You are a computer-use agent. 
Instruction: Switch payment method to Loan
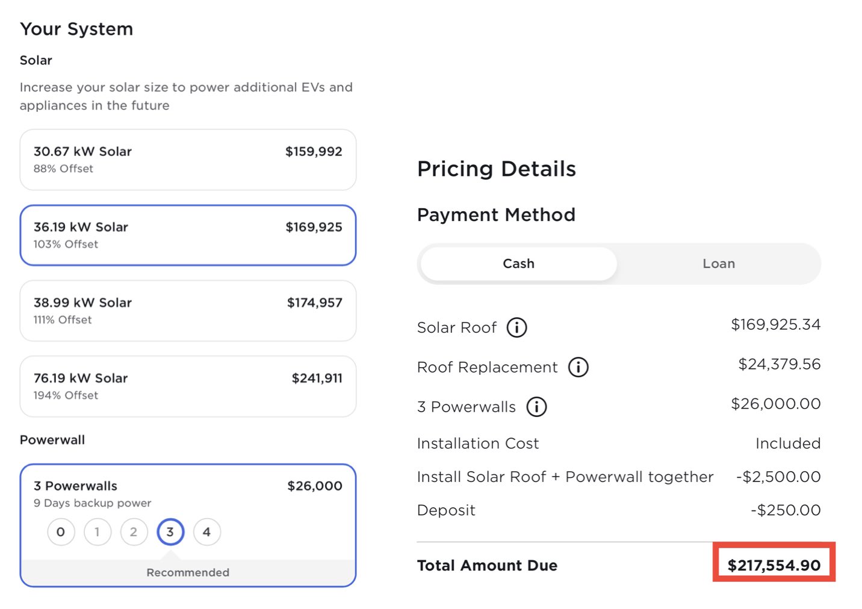(x=718, y=264)
